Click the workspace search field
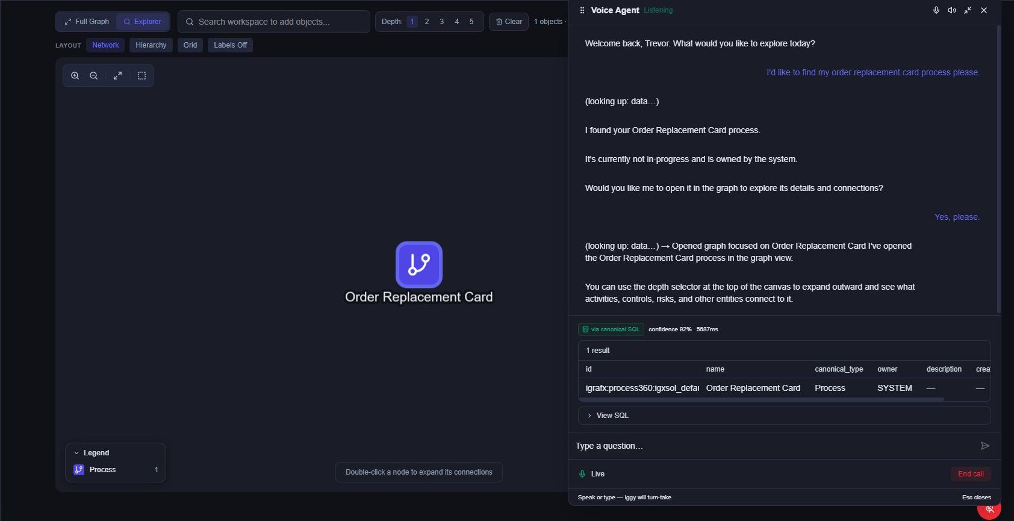 click(x=274, y=22)
